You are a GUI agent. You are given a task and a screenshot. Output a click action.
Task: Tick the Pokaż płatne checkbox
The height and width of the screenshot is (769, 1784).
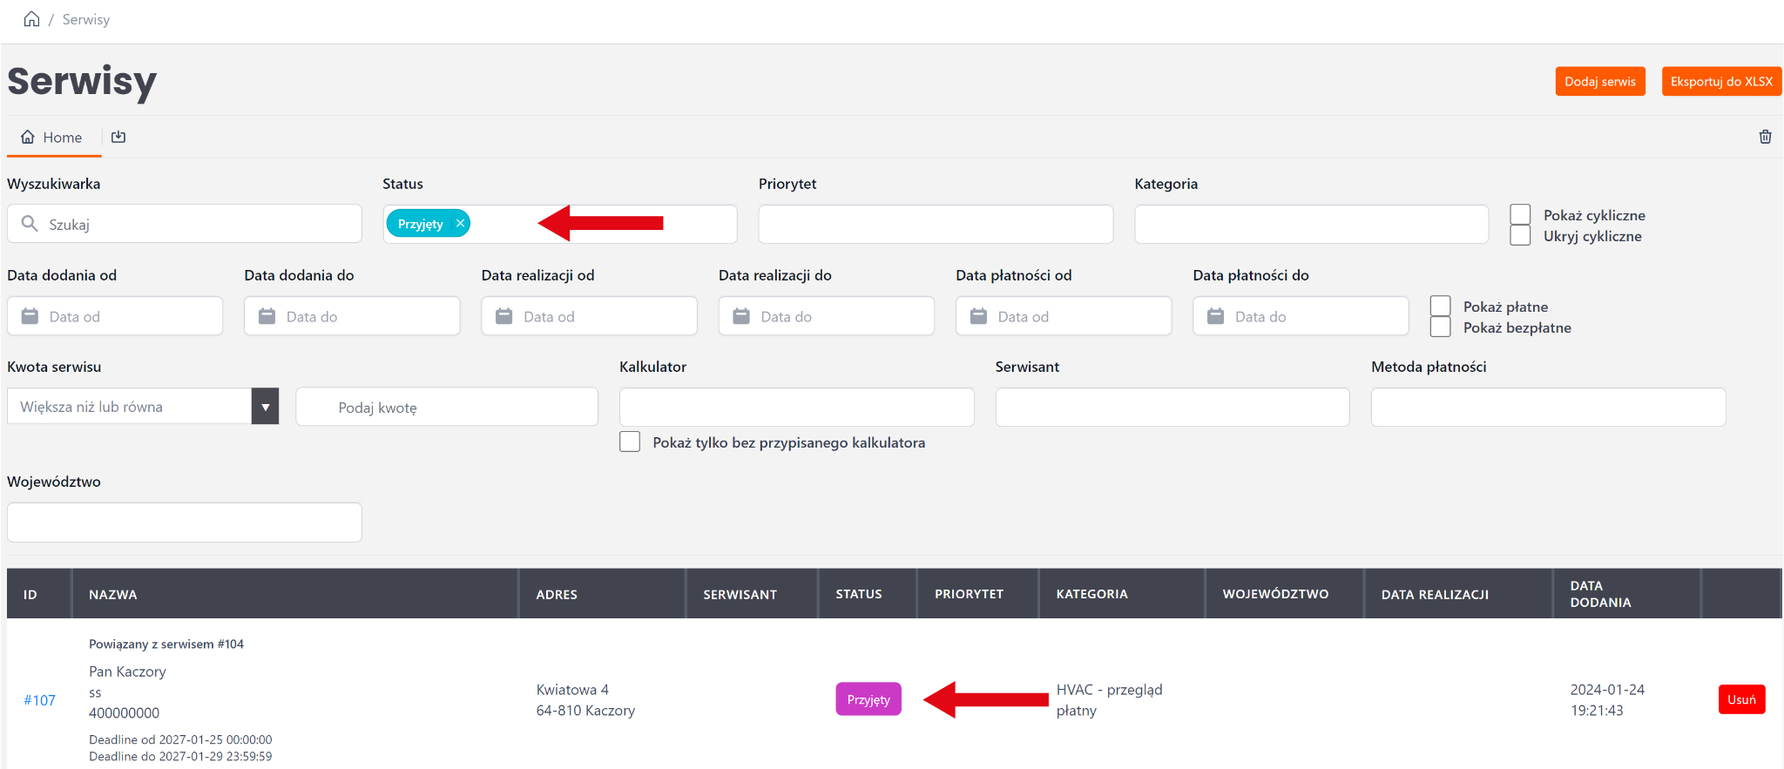tap(1440, 306)
